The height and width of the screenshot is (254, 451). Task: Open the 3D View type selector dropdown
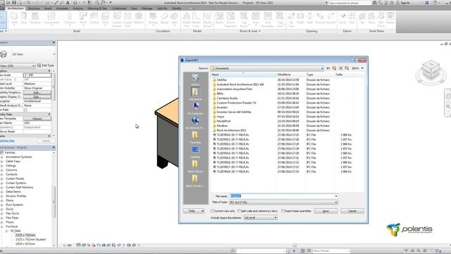click(54, 54)
